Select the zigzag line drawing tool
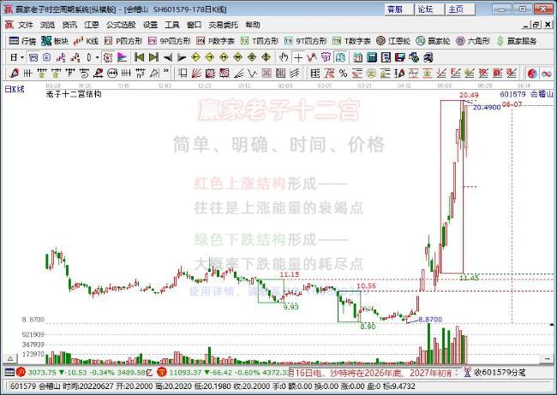This screenshot has width=557, height=395. coord(312,57)
